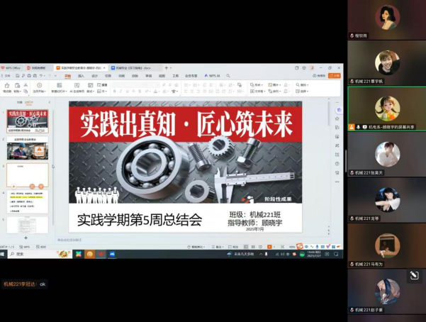426x322 pixels.
Task: Open the 文件 file menu dropdown
Action: 7,75
